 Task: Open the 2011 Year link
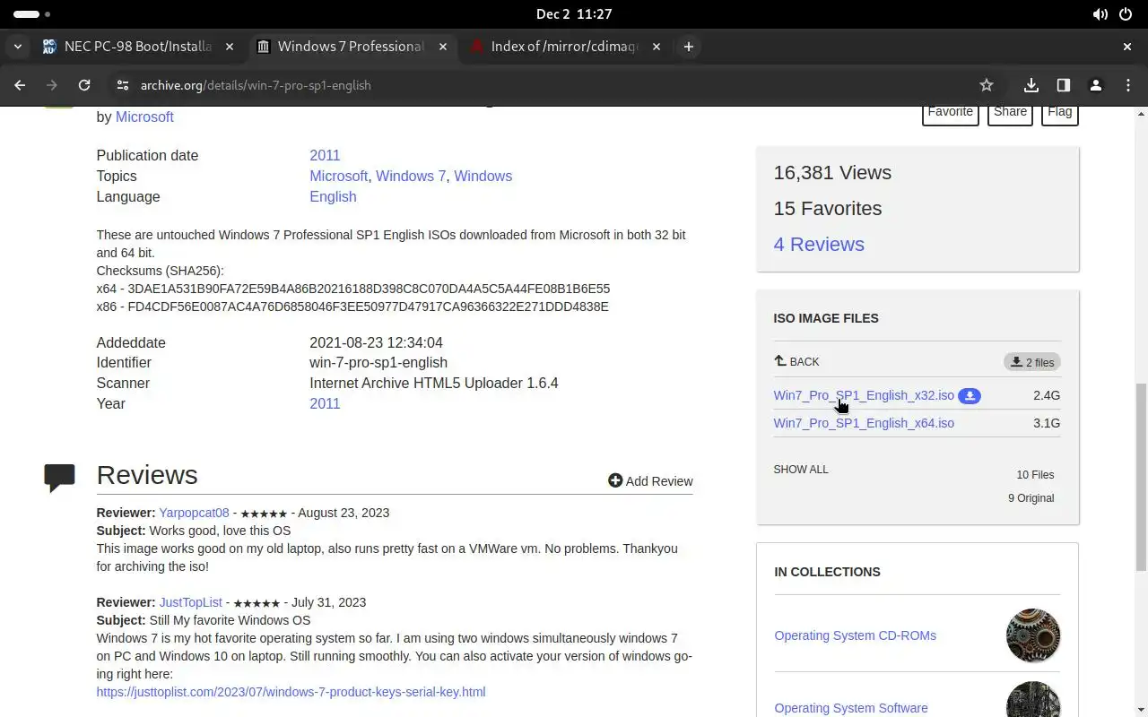click(325, 403)
